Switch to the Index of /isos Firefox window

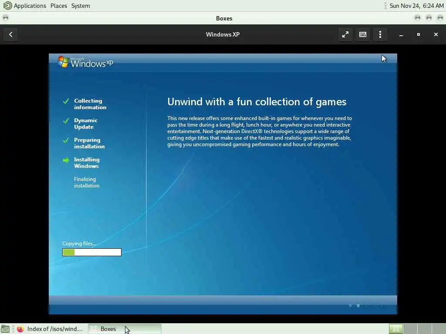[x=51, y=329]
